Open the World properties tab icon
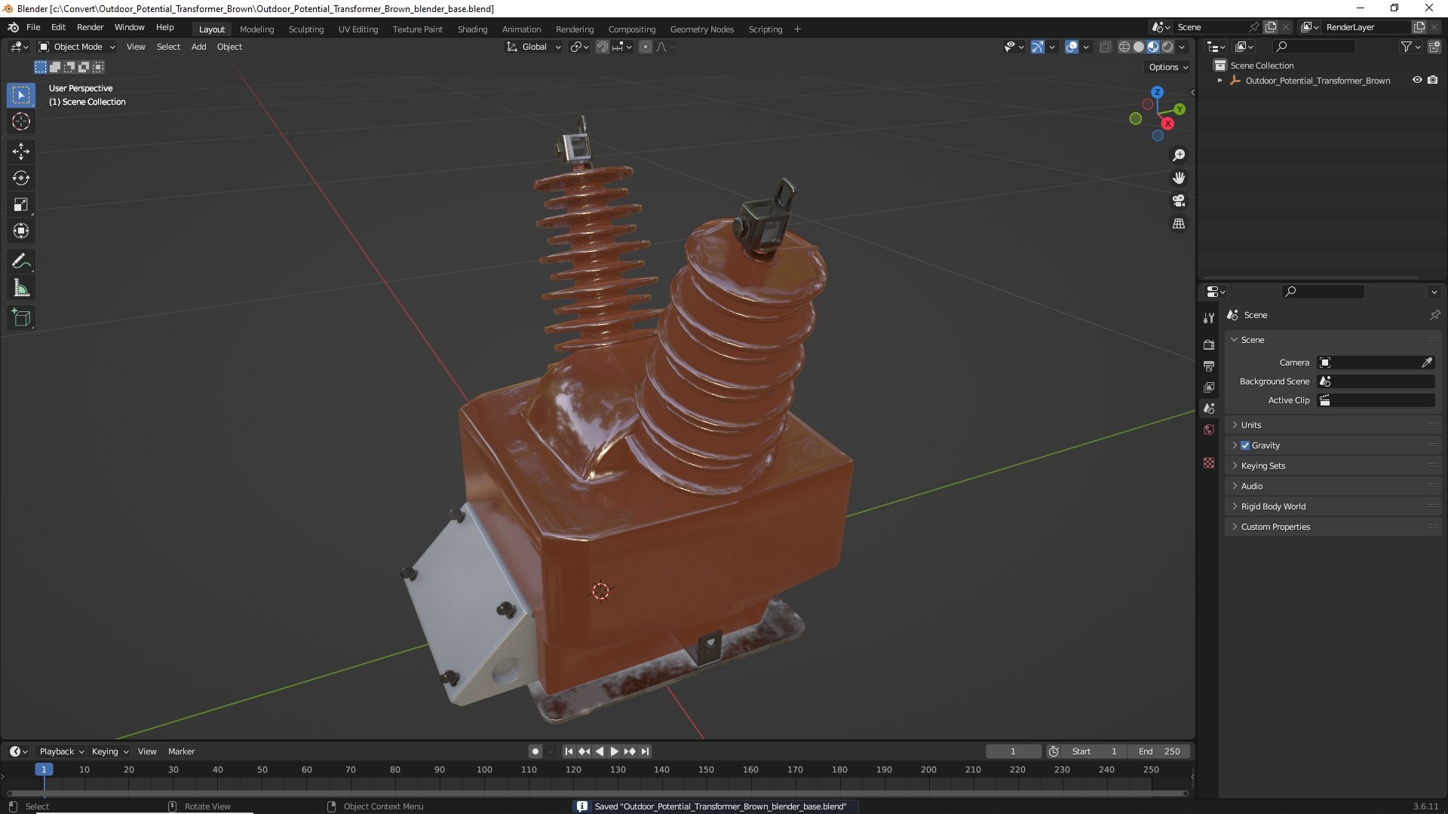The width and height of the screenshot is (1448, 814). coord(1209,430)
